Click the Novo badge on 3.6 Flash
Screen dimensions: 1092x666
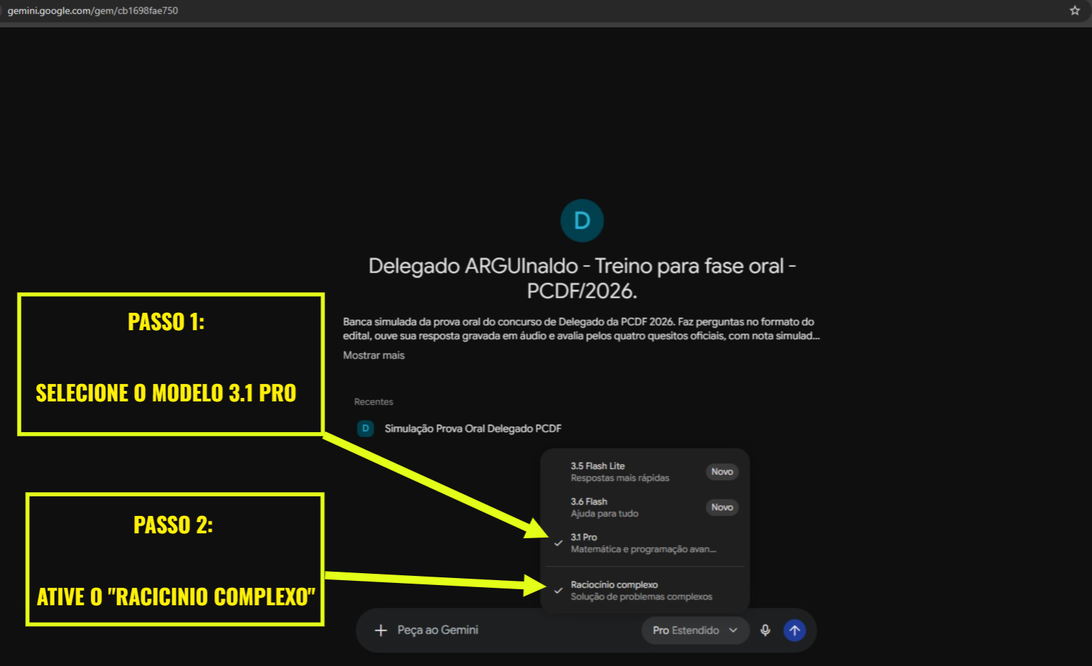tap(722, 508)
